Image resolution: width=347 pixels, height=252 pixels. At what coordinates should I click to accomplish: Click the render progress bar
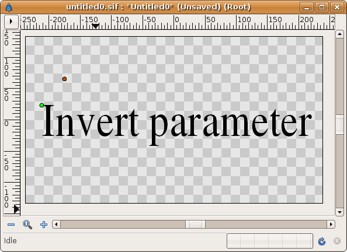[x=270, y=241]
